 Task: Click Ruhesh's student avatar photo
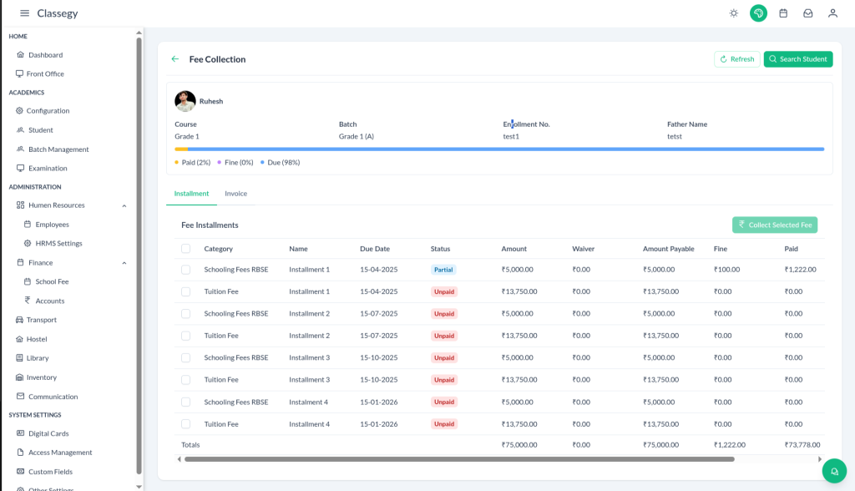[185, 101]
